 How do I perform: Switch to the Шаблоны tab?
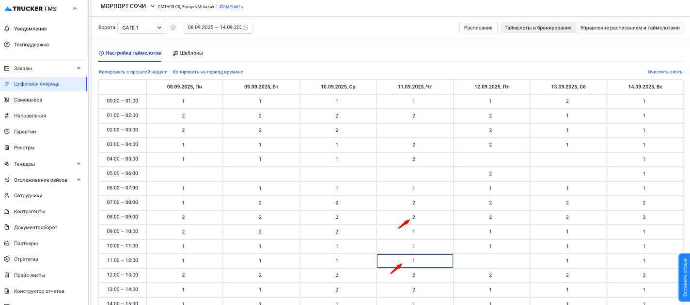point(188,53)
